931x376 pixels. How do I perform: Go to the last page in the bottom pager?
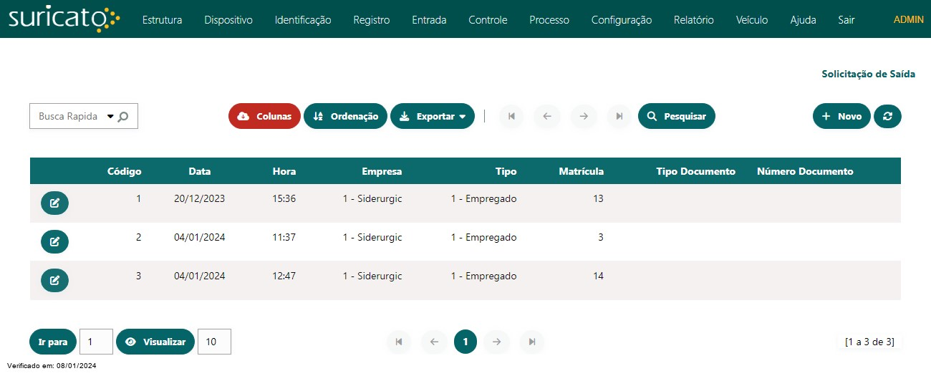click(531, 342)
